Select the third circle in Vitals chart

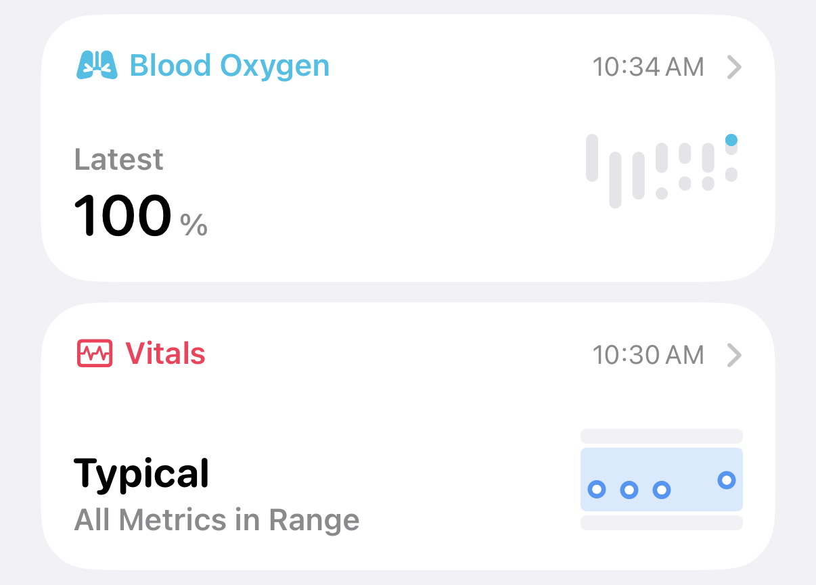(662, 490)
